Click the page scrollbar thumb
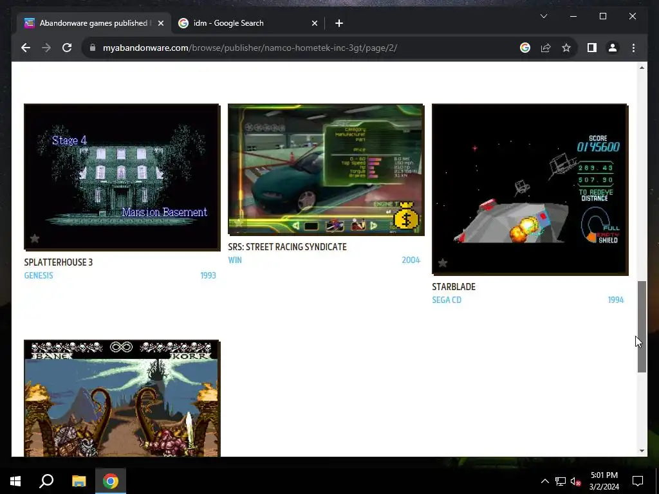This screenshot has height=494, width=659. (x=642, y=327)
